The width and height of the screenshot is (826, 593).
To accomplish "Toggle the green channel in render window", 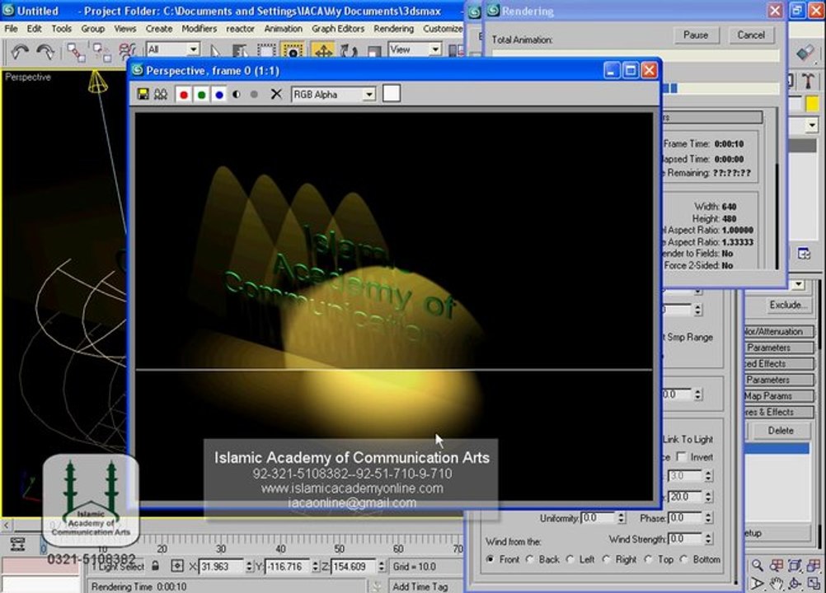I will pos(201,95).
